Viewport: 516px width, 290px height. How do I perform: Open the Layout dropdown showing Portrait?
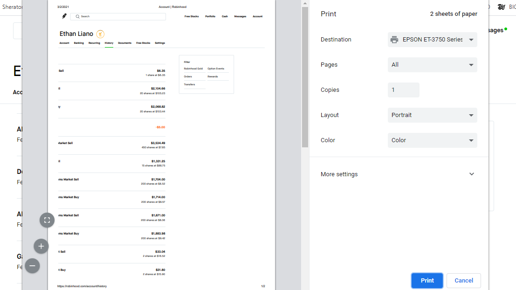click(433, 115)
